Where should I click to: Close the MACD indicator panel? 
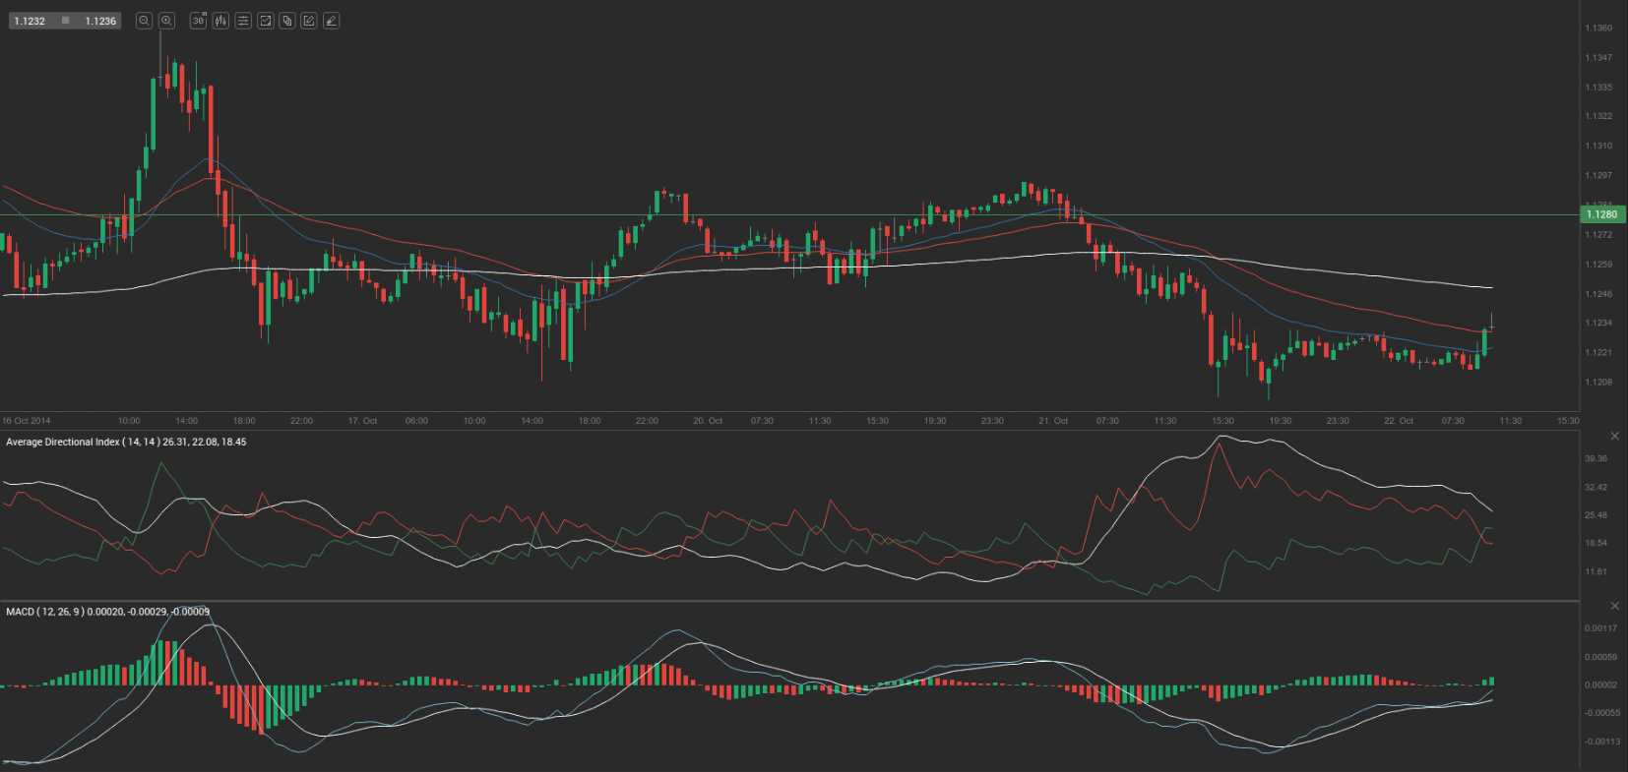point(1614,606)
